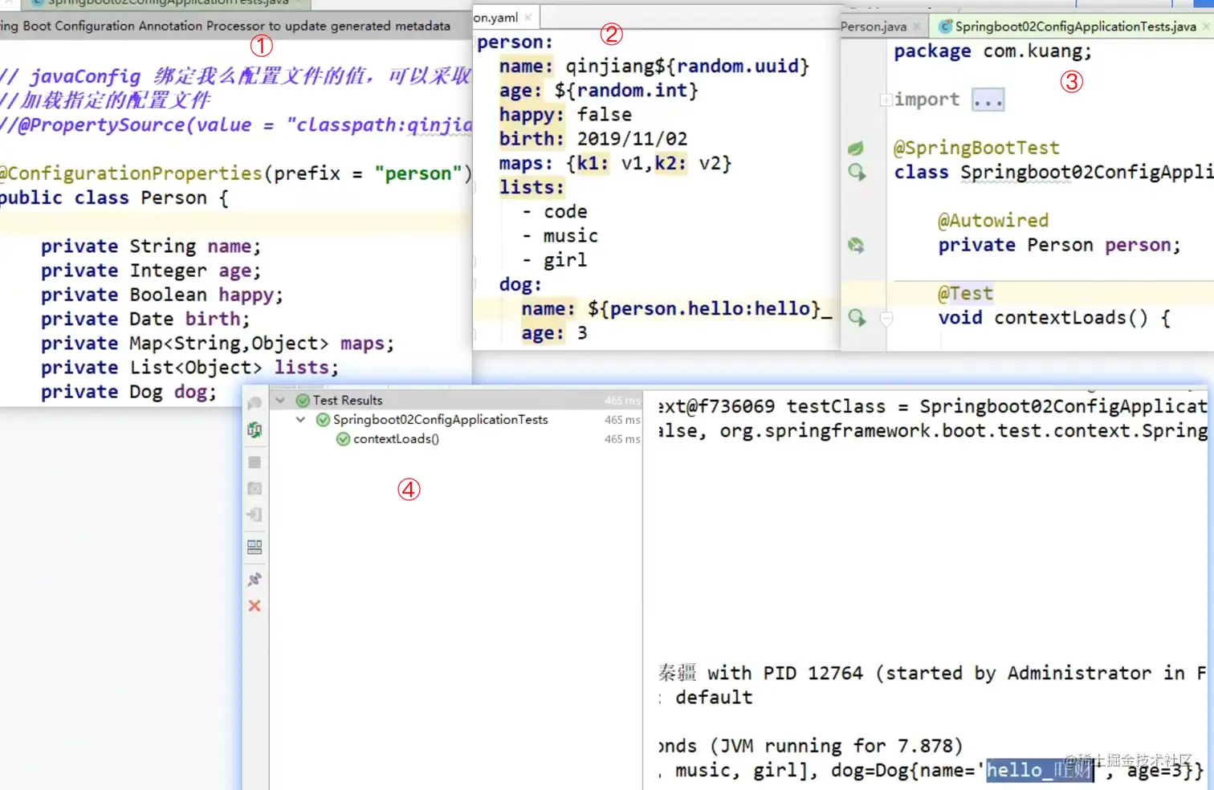This screenshot has width=1214, height=790.
Task: Click the "name: qinjiang${random.uuid}" yaml line
Action: pos(654,66)
